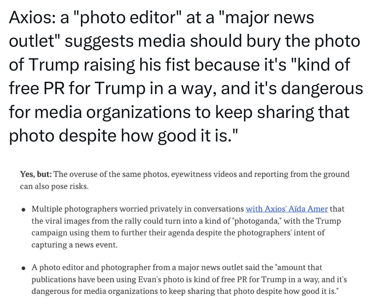
Task: Click the first bullet point marker
Action: click(x=23, y=210)
